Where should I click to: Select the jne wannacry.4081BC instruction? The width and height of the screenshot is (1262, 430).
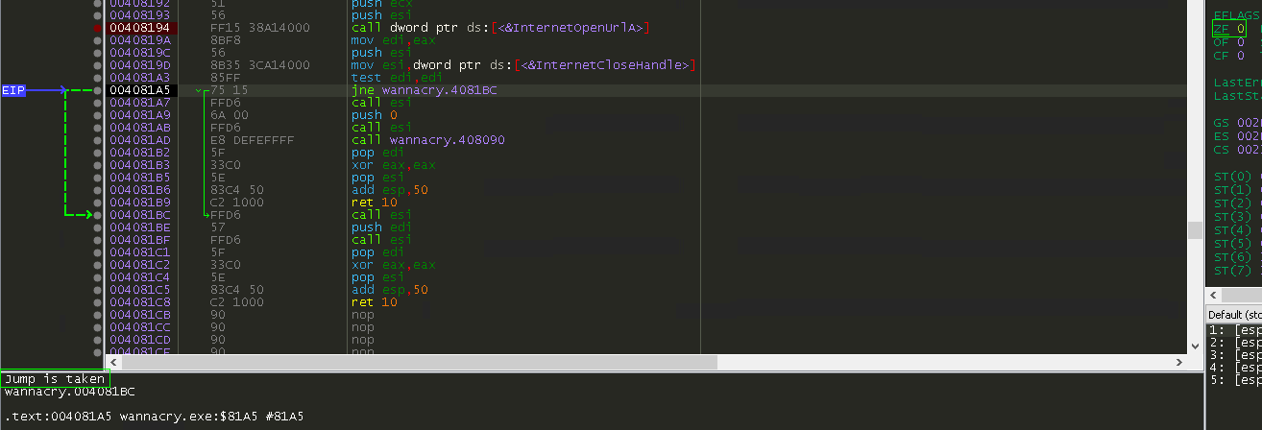[425, 90]
